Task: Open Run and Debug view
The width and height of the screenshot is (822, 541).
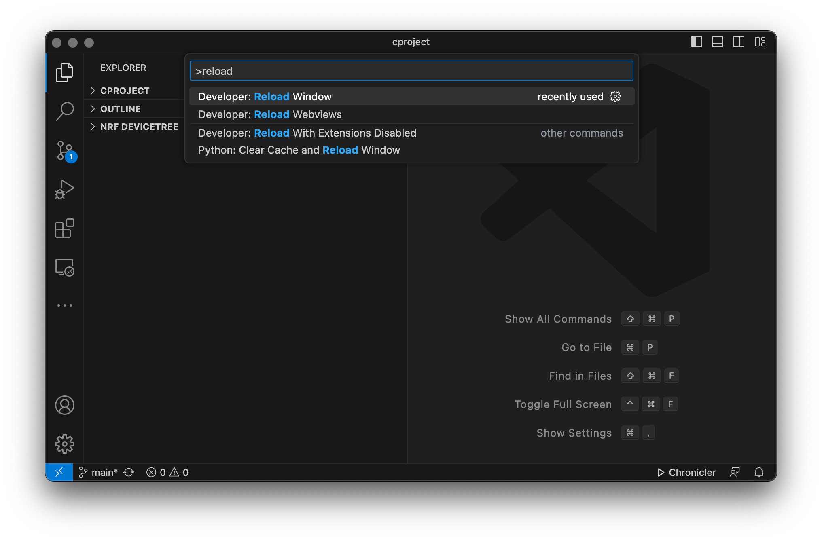Action: point(65,189)
